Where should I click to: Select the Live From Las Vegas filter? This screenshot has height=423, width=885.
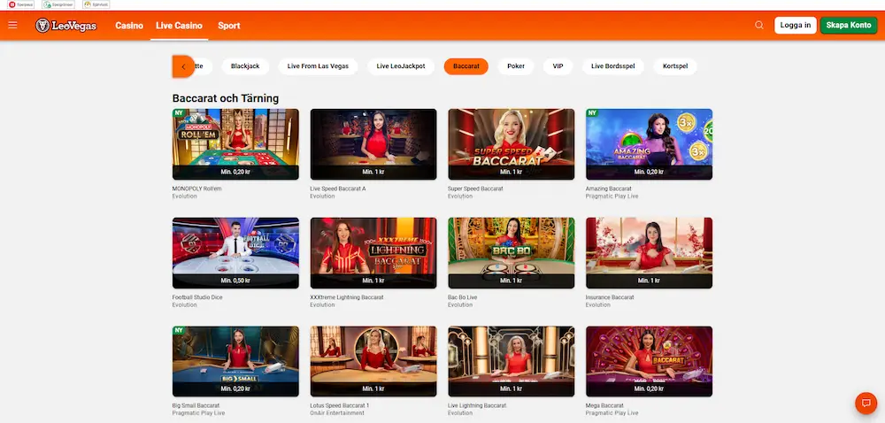(318, 66)
